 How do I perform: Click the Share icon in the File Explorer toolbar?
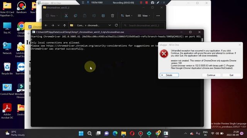pyautogui.click(x=103, y=16)
